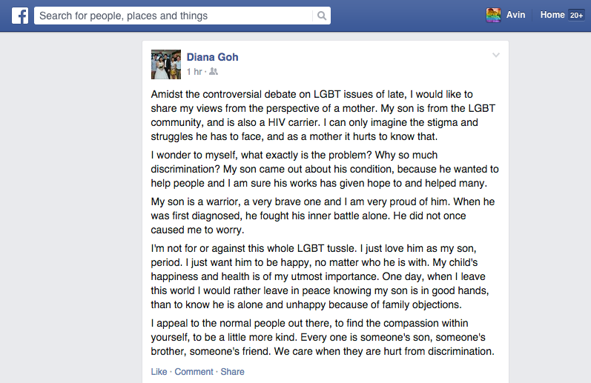Like Diana Goh's post
This screenshot has width=591, height=383.
tap(159, 372)
